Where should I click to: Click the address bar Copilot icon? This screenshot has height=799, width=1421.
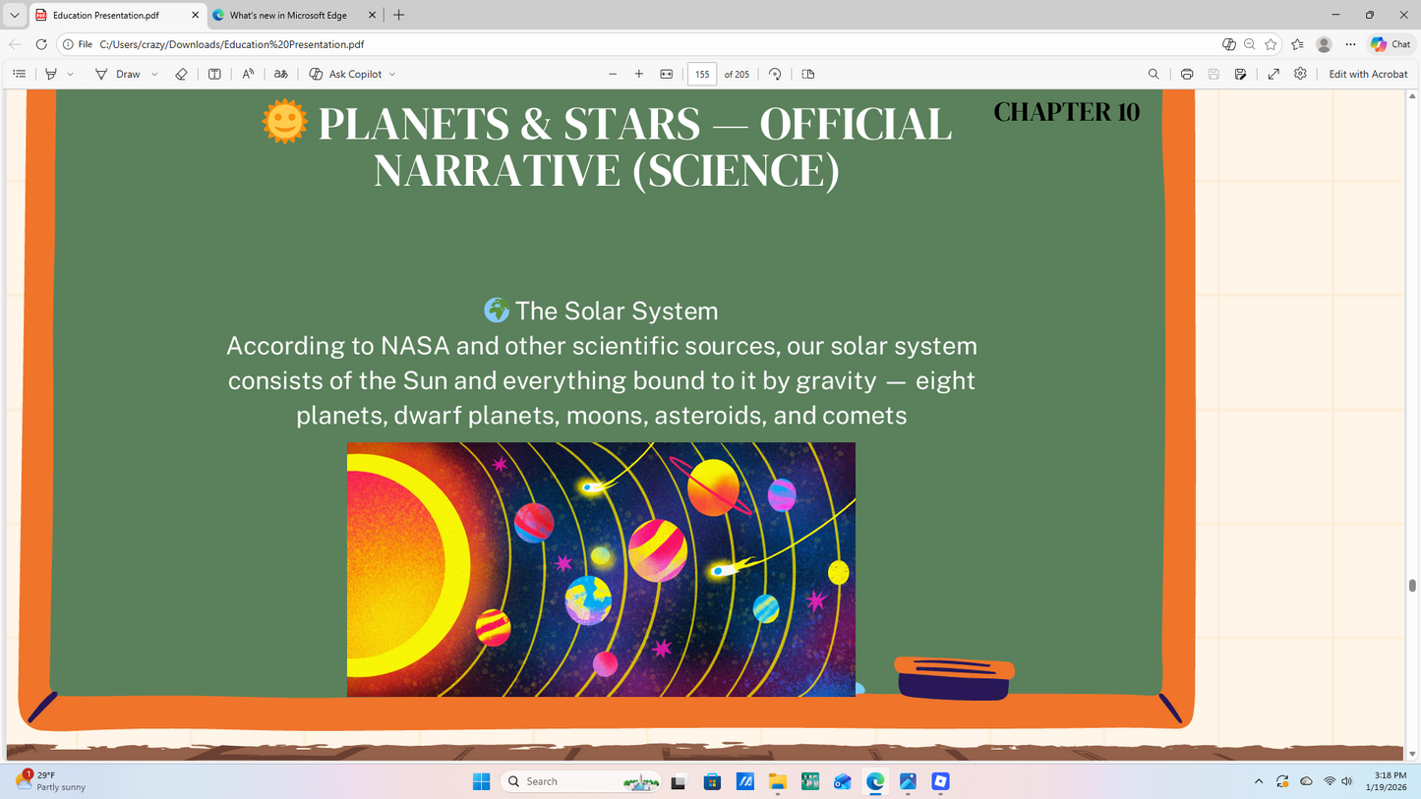[1229, 44]
